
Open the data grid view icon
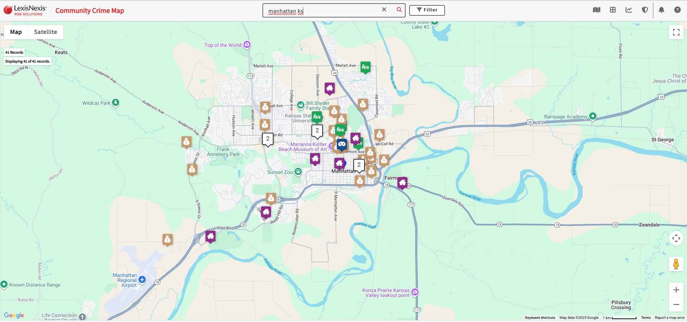point(613,10)
